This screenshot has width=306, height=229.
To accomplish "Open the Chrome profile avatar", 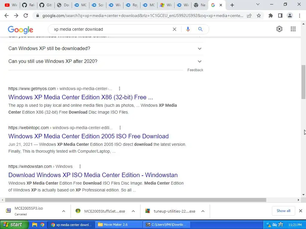I will [290, 16].
